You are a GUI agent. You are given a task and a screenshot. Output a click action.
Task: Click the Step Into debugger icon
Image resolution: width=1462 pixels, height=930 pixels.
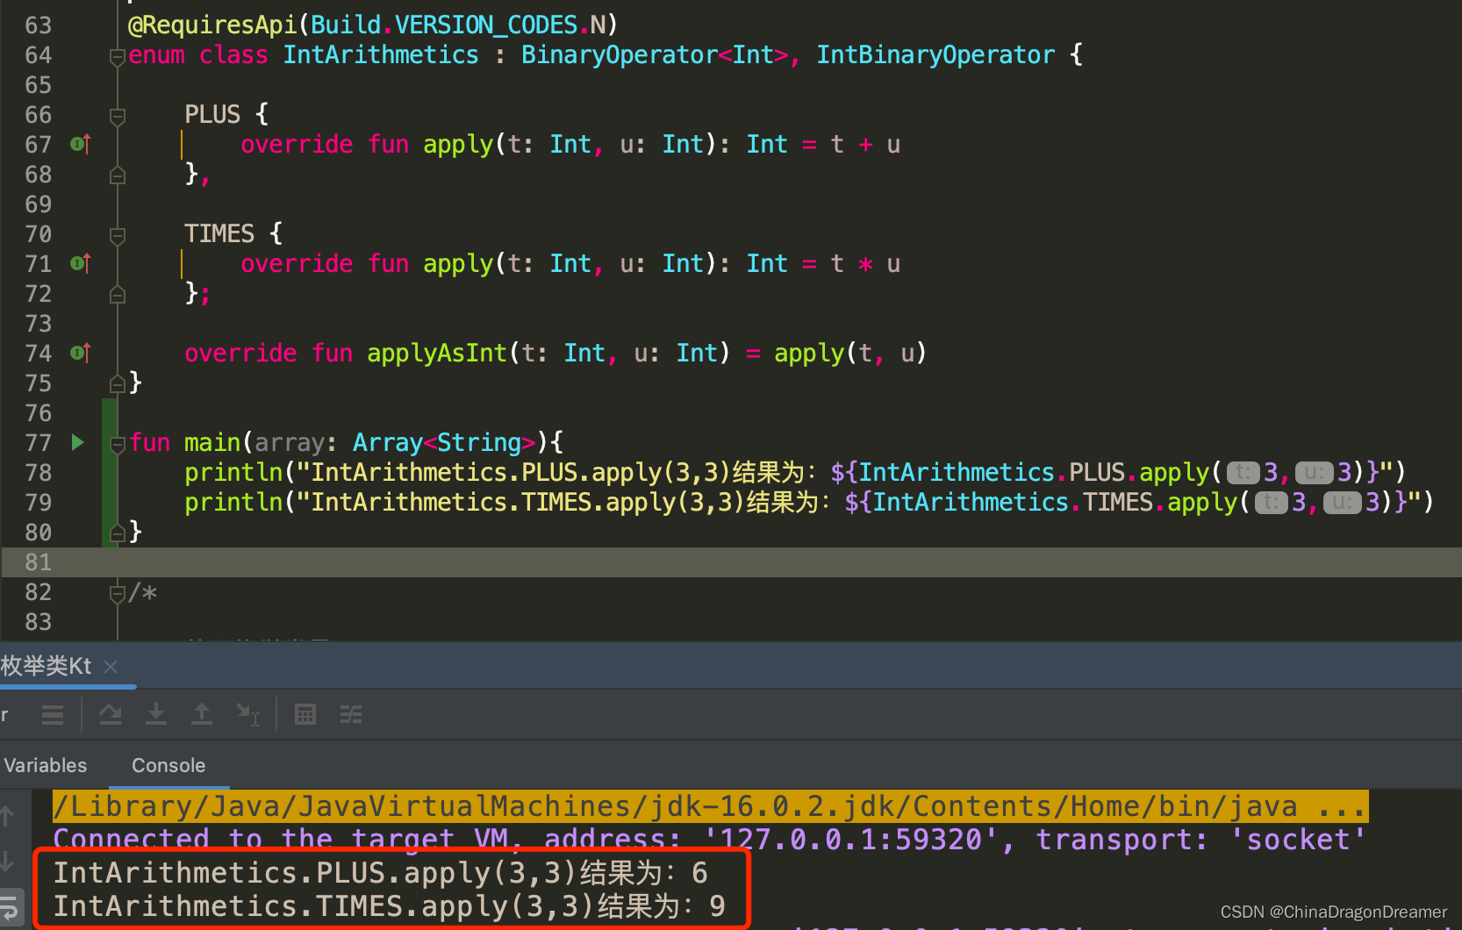[156, 715]
